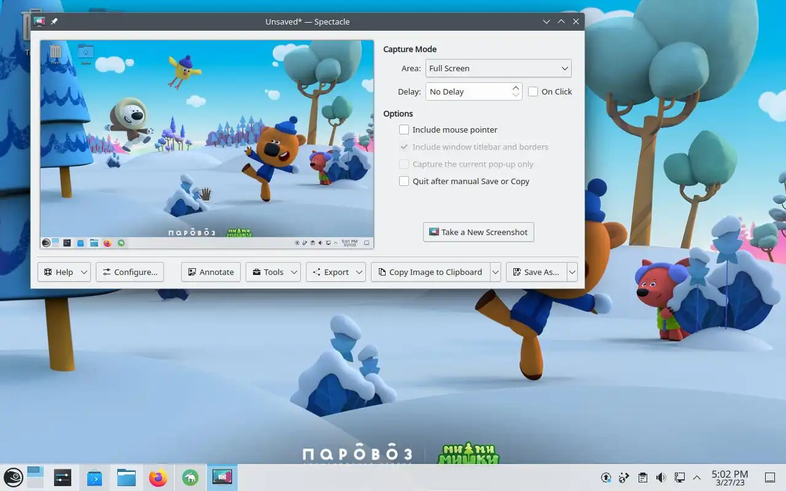Open the Export dropdown menu
Viewport: 786px width, 491px height.
click(336, 272)
